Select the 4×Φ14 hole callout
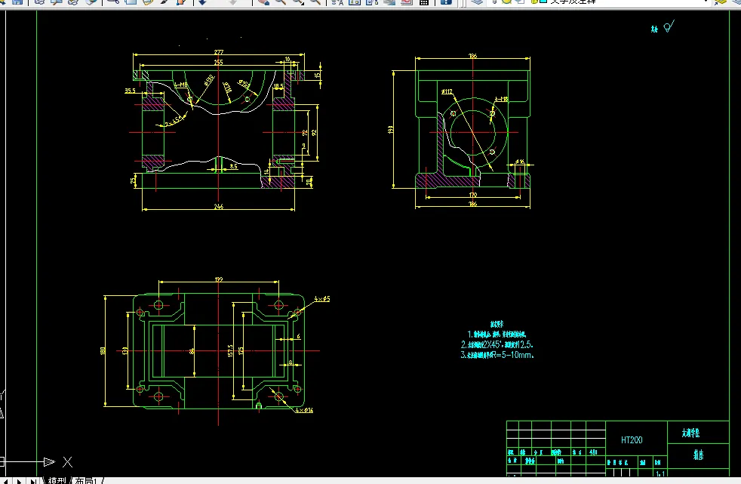The width and height of the screenshot is (741, 484). 304,410
